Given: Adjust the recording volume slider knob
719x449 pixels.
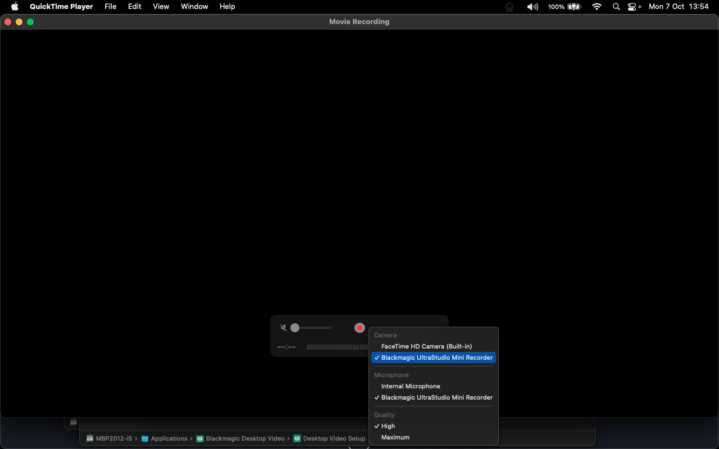Looking at the screenshot, I should pyautogui.click(x=295, y=328).
